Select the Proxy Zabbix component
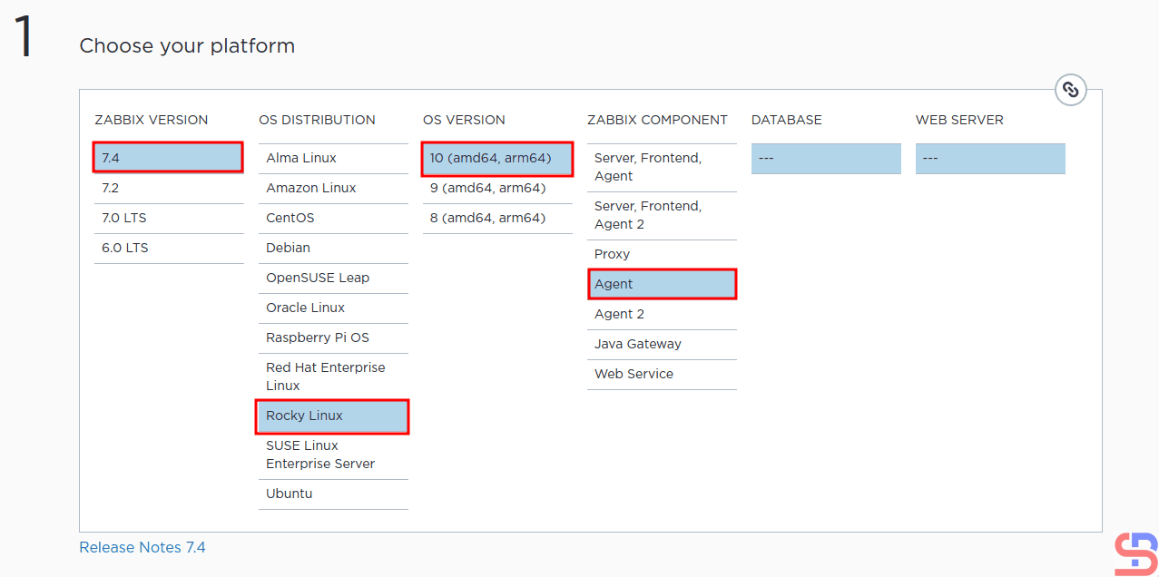Screen dimensions: 1159x577 coord(661,254)
